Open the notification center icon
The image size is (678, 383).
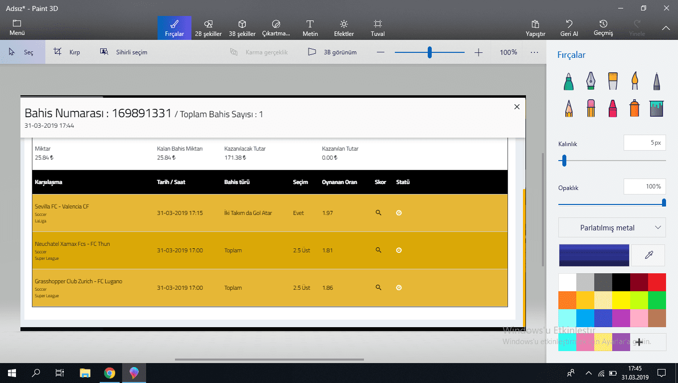[x=662, y=373]
